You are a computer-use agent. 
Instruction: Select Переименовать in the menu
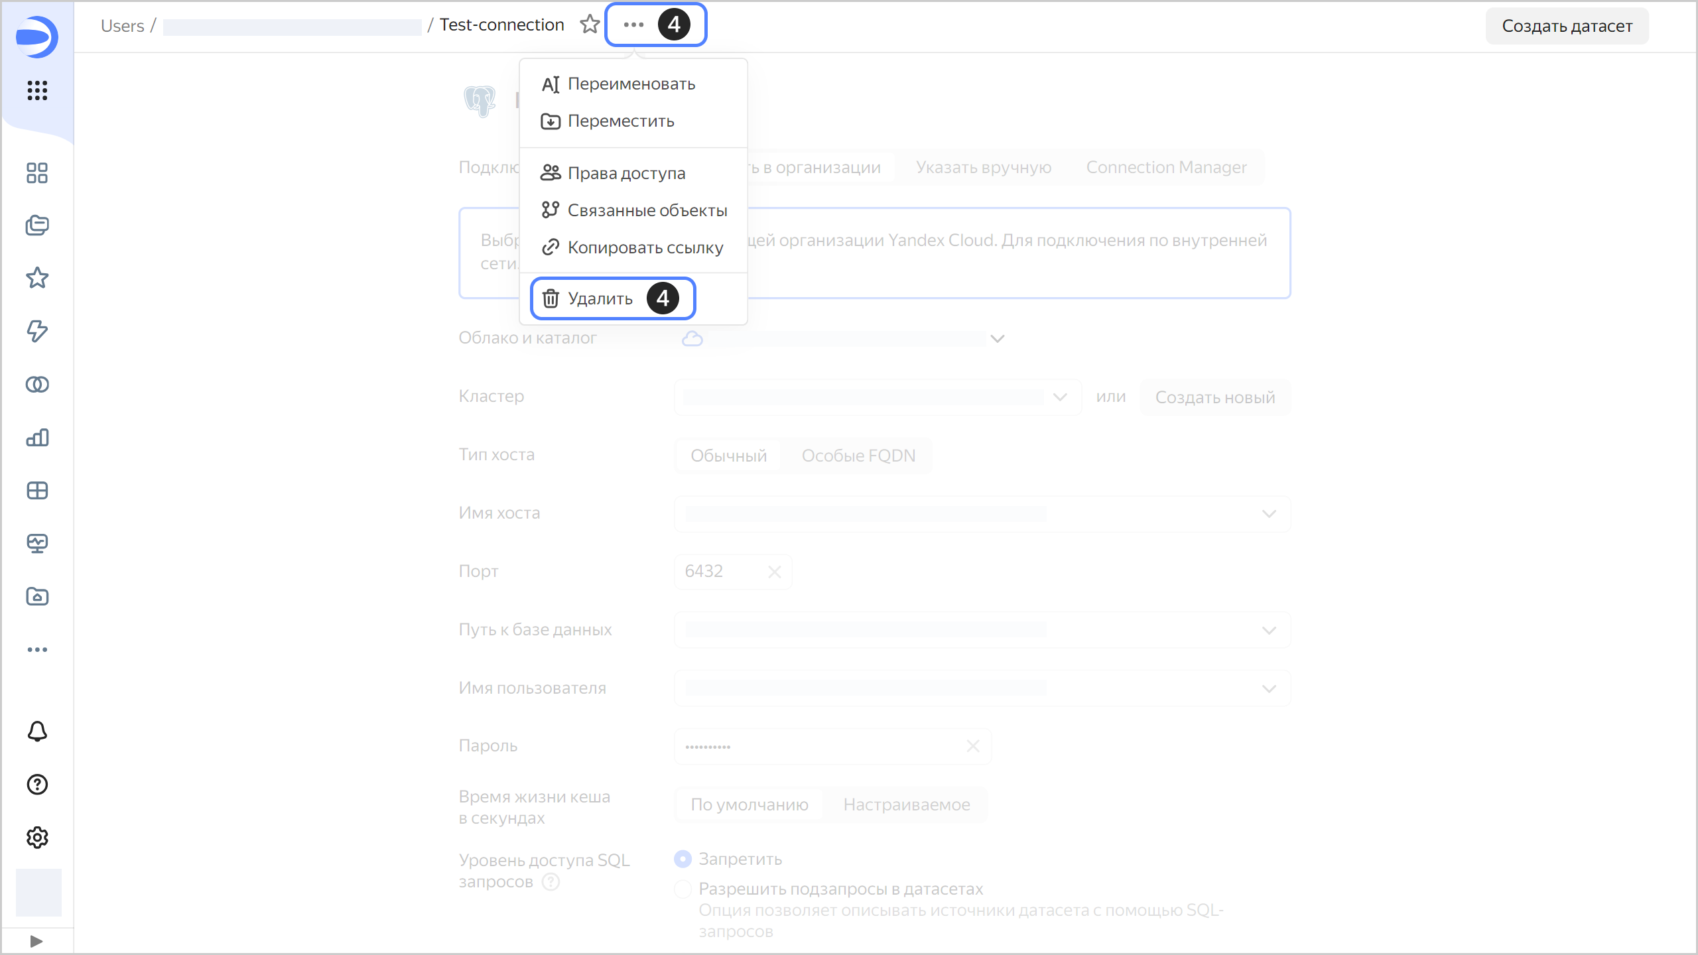point(631,84)
